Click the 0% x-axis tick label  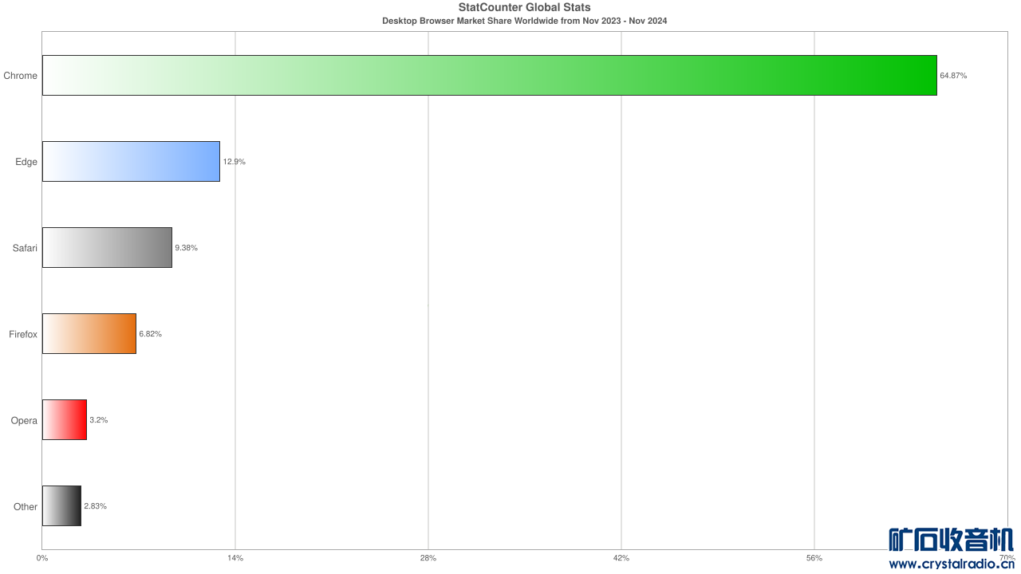(42, 558)
